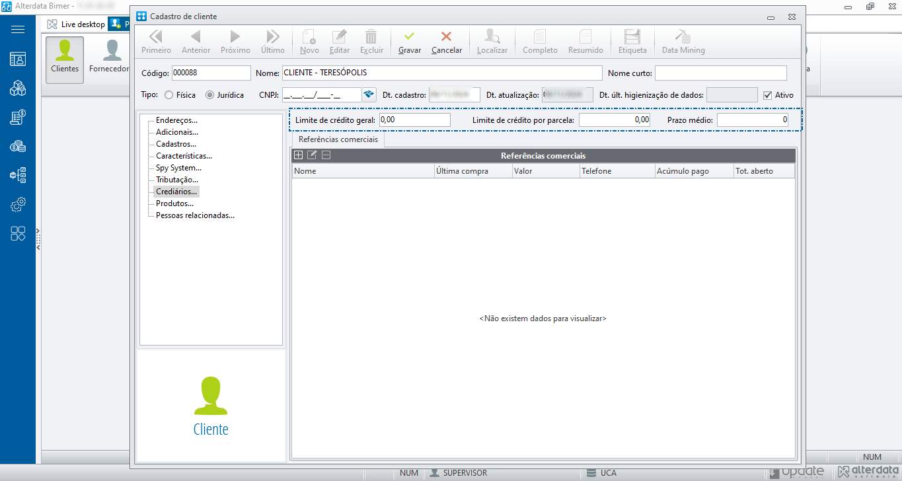Viewport: 902px width, 481px height.
Task: Go to the Próximo record
Action: 235,42
